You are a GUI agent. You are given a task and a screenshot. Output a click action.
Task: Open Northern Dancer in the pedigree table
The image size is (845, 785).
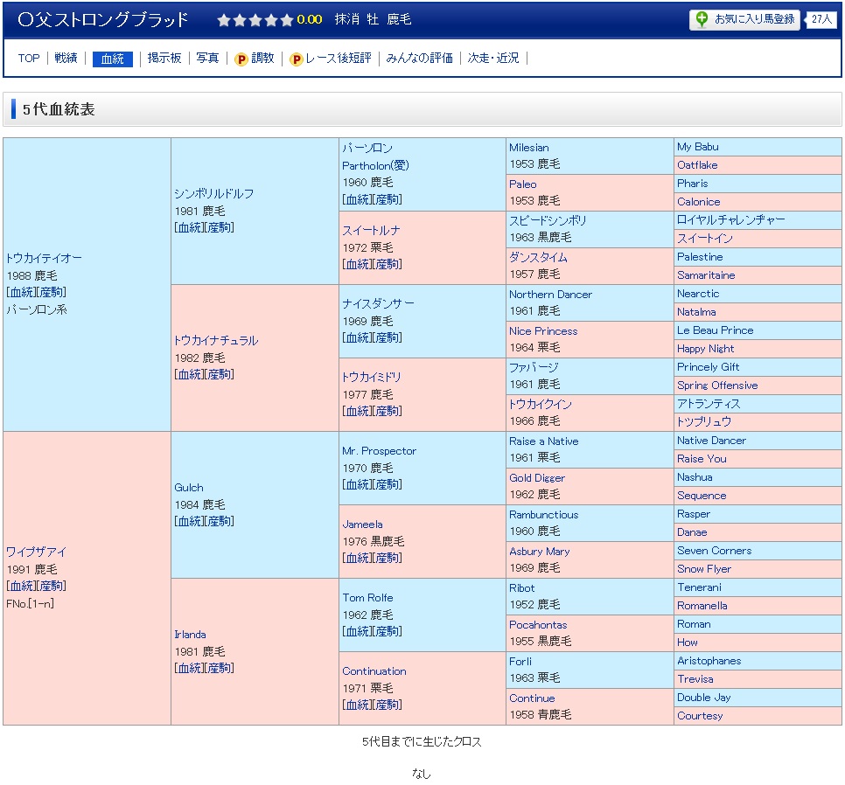click(x=550, y=295)
